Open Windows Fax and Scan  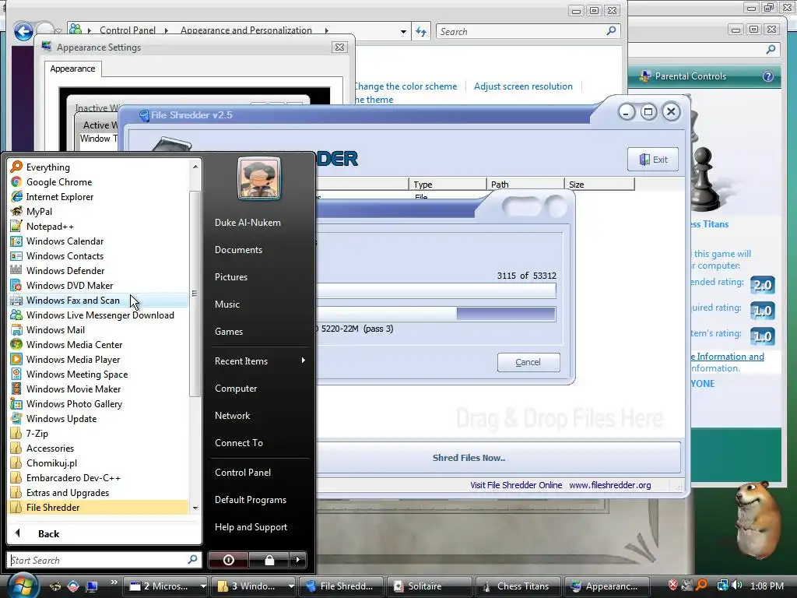(99, 300)
